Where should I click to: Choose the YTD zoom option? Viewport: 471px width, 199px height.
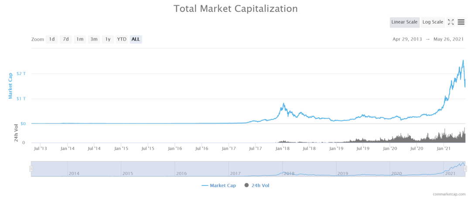(122, 39)
